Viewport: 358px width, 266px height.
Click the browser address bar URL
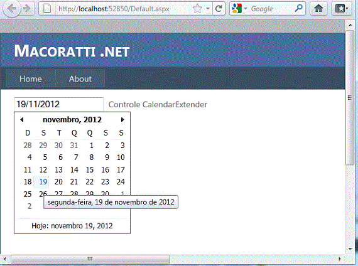114,9
